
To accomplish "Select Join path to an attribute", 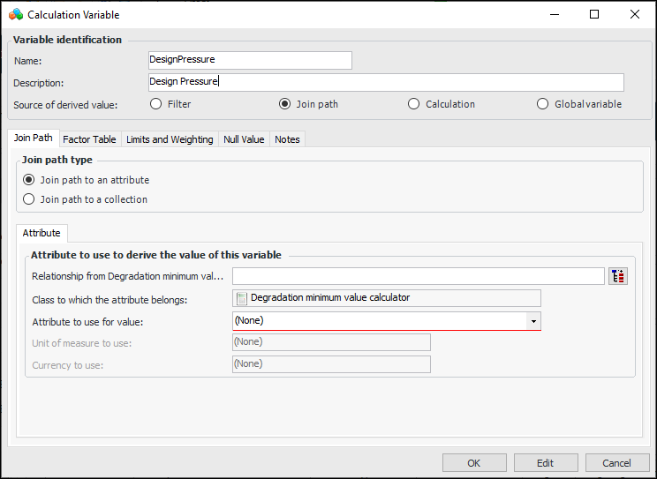I will 29,180.
